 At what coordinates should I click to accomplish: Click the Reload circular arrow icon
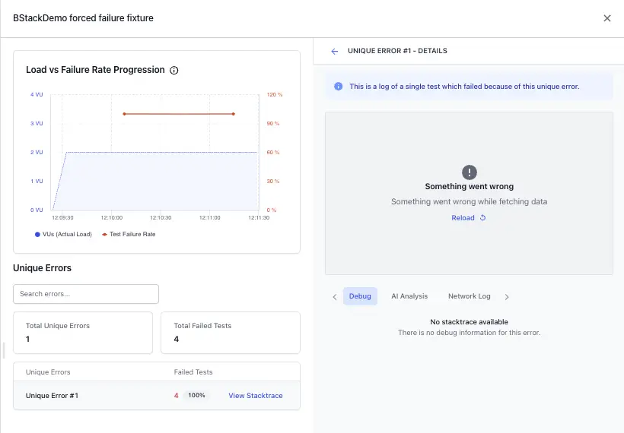[482, 218]
